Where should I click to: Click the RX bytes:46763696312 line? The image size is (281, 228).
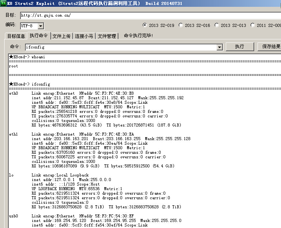(x=106, y=125)
